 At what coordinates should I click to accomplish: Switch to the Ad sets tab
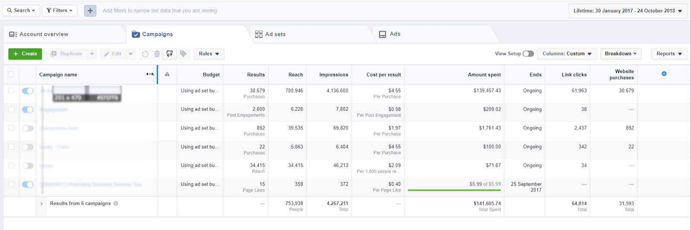[270, 34]
